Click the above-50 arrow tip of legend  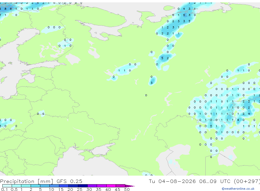pos(130,186)
